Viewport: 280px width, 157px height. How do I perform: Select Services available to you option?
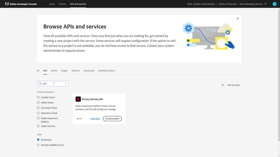pos(38,145)
